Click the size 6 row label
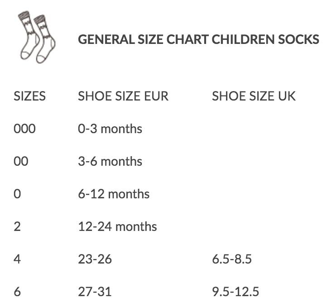The height and width of the screenshot is (307, 327). (18, 292)
